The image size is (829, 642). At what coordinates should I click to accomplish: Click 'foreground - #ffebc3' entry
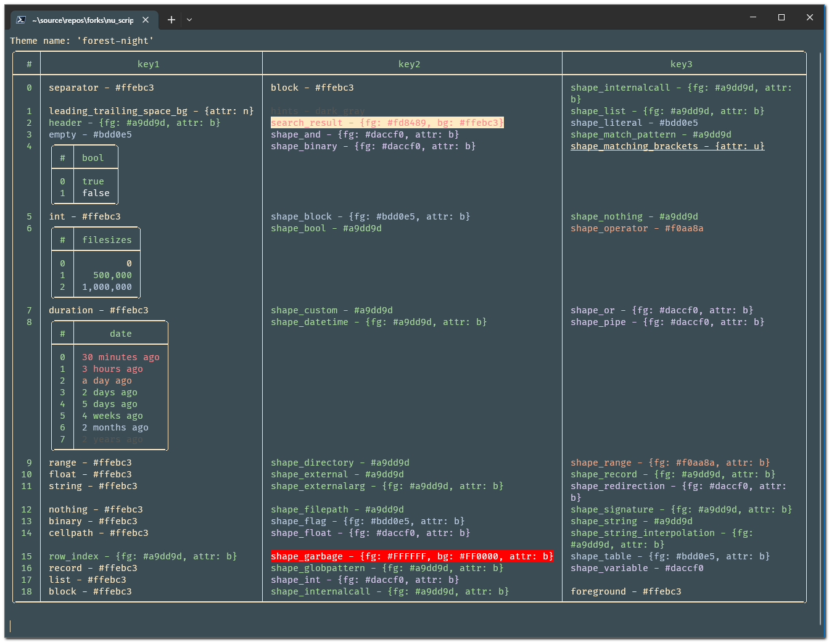click(x=626, y=591)
